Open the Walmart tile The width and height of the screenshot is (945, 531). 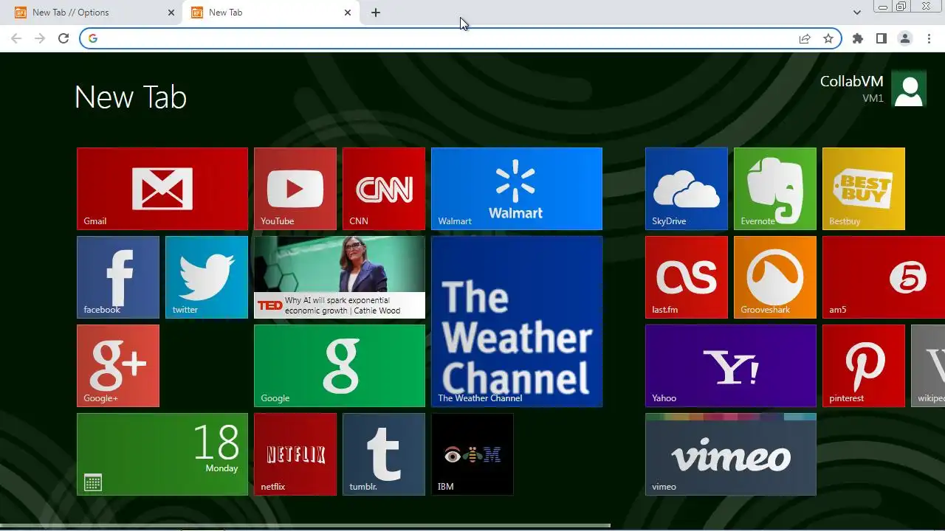[x=517, y=189]
